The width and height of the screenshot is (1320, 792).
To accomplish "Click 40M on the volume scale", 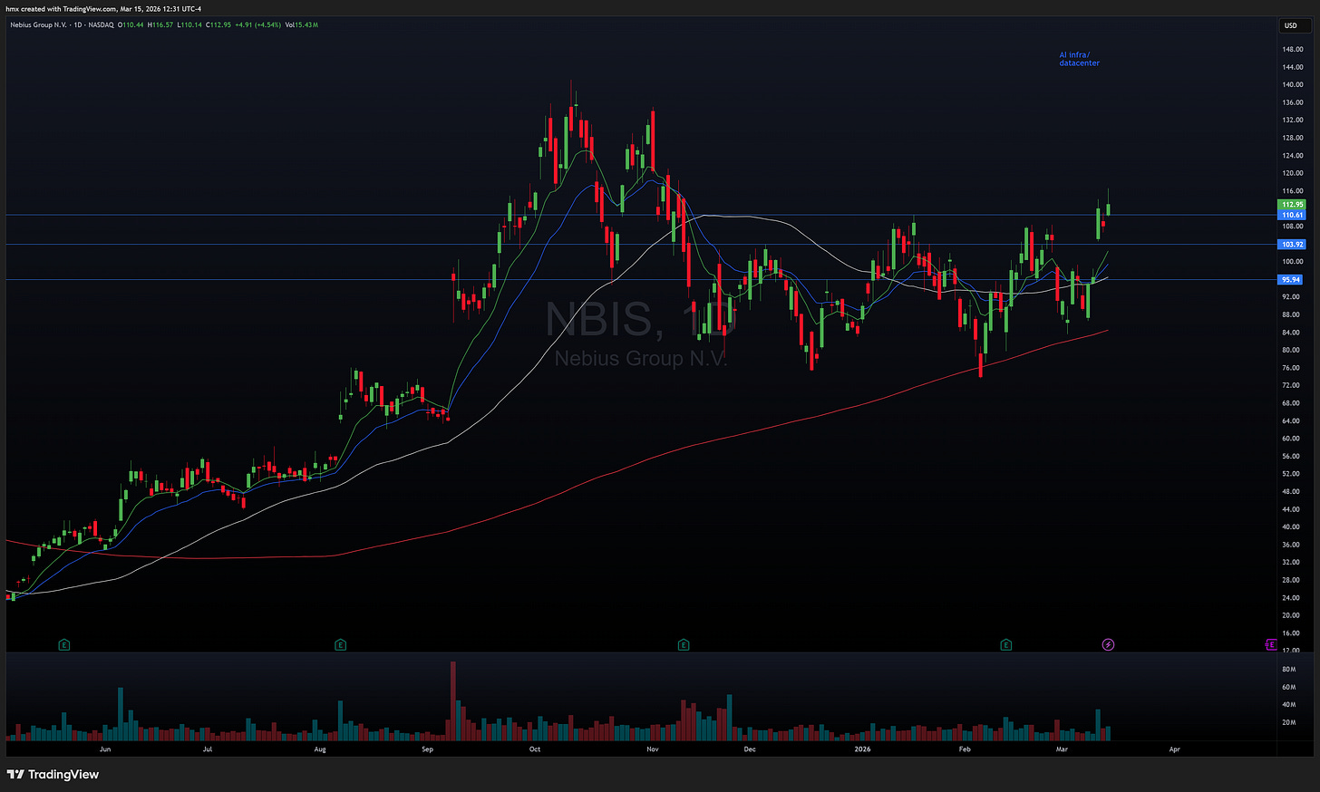I will coord(1288,704).
